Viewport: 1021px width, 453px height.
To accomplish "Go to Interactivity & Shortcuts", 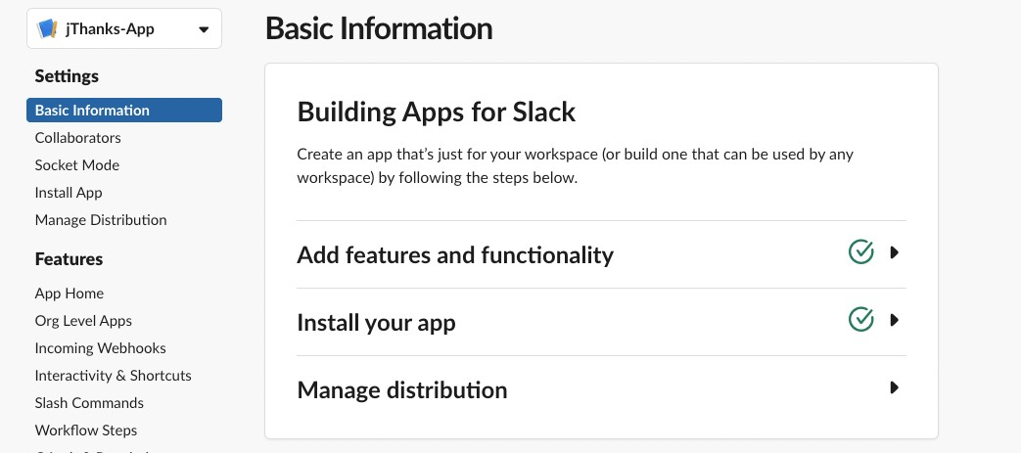I will tap(114, 376).
